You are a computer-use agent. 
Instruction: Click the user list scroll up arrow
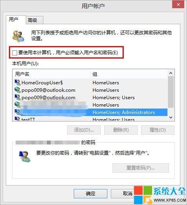pos(171,73)
